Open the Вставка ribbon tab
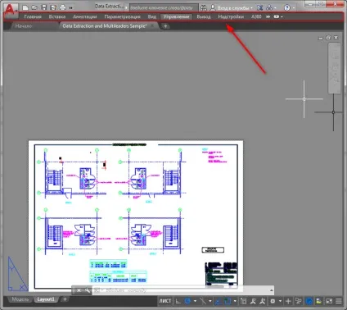 coord(57,16)
